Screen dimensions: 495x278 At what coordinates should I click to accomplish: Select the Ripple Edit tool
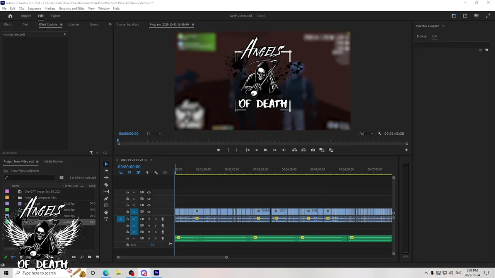click(x=106, y=178)
